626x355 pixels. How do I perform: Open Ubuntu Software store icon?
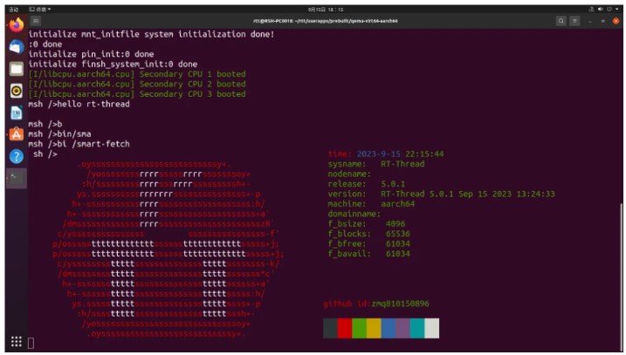[17, 134]
